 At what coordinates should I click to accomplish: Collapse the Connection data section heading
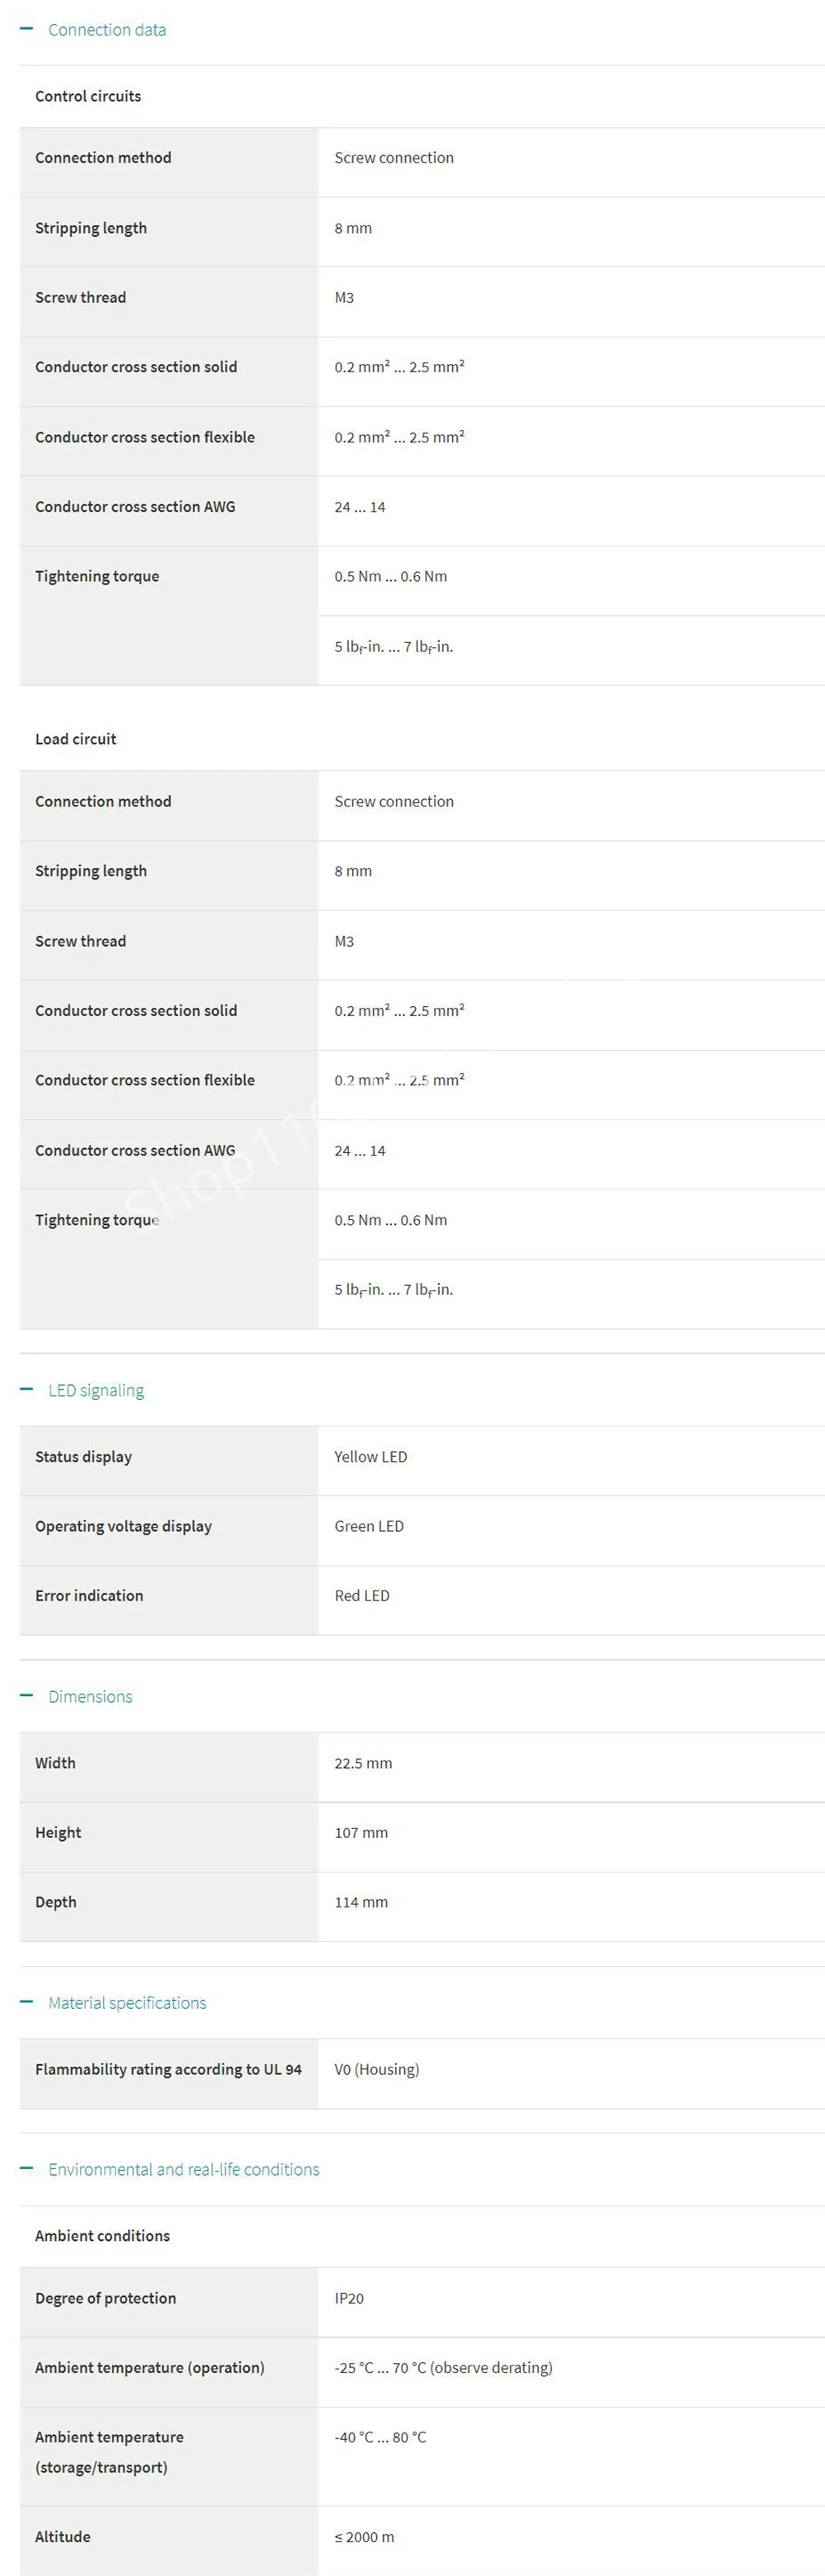(107, 30)
